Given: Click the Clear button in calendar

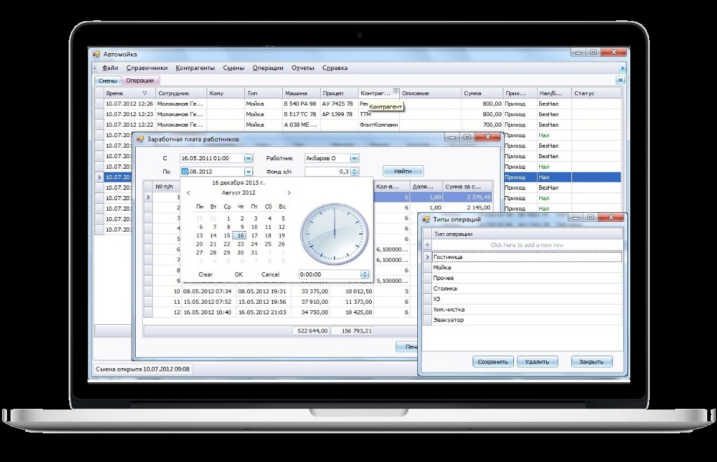Looking at the screenshot, I should pyautogui.click(x=205, y=274).
